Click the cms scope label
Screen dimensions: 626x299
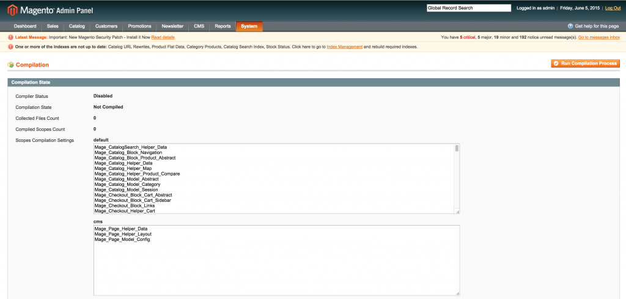pos(98,221)
